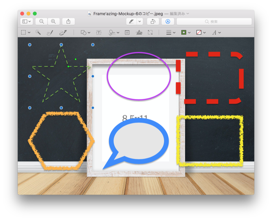Open the fill color swatch with slash
The image size is (272, 220).
click(199, 32)
